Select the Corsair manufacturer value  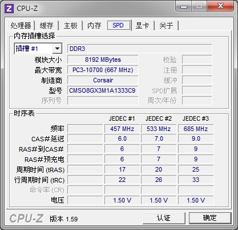tap(103, 80)
